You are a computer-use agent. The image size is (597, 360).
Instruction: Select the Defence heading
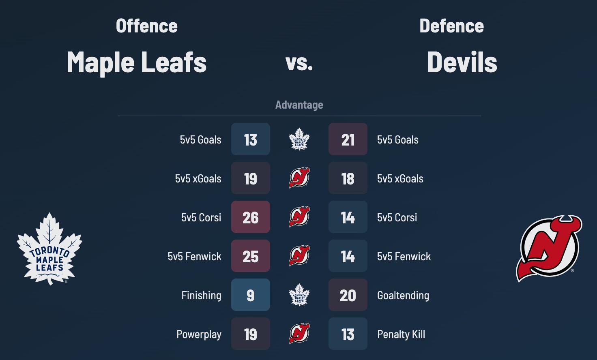tap(451, 26)
